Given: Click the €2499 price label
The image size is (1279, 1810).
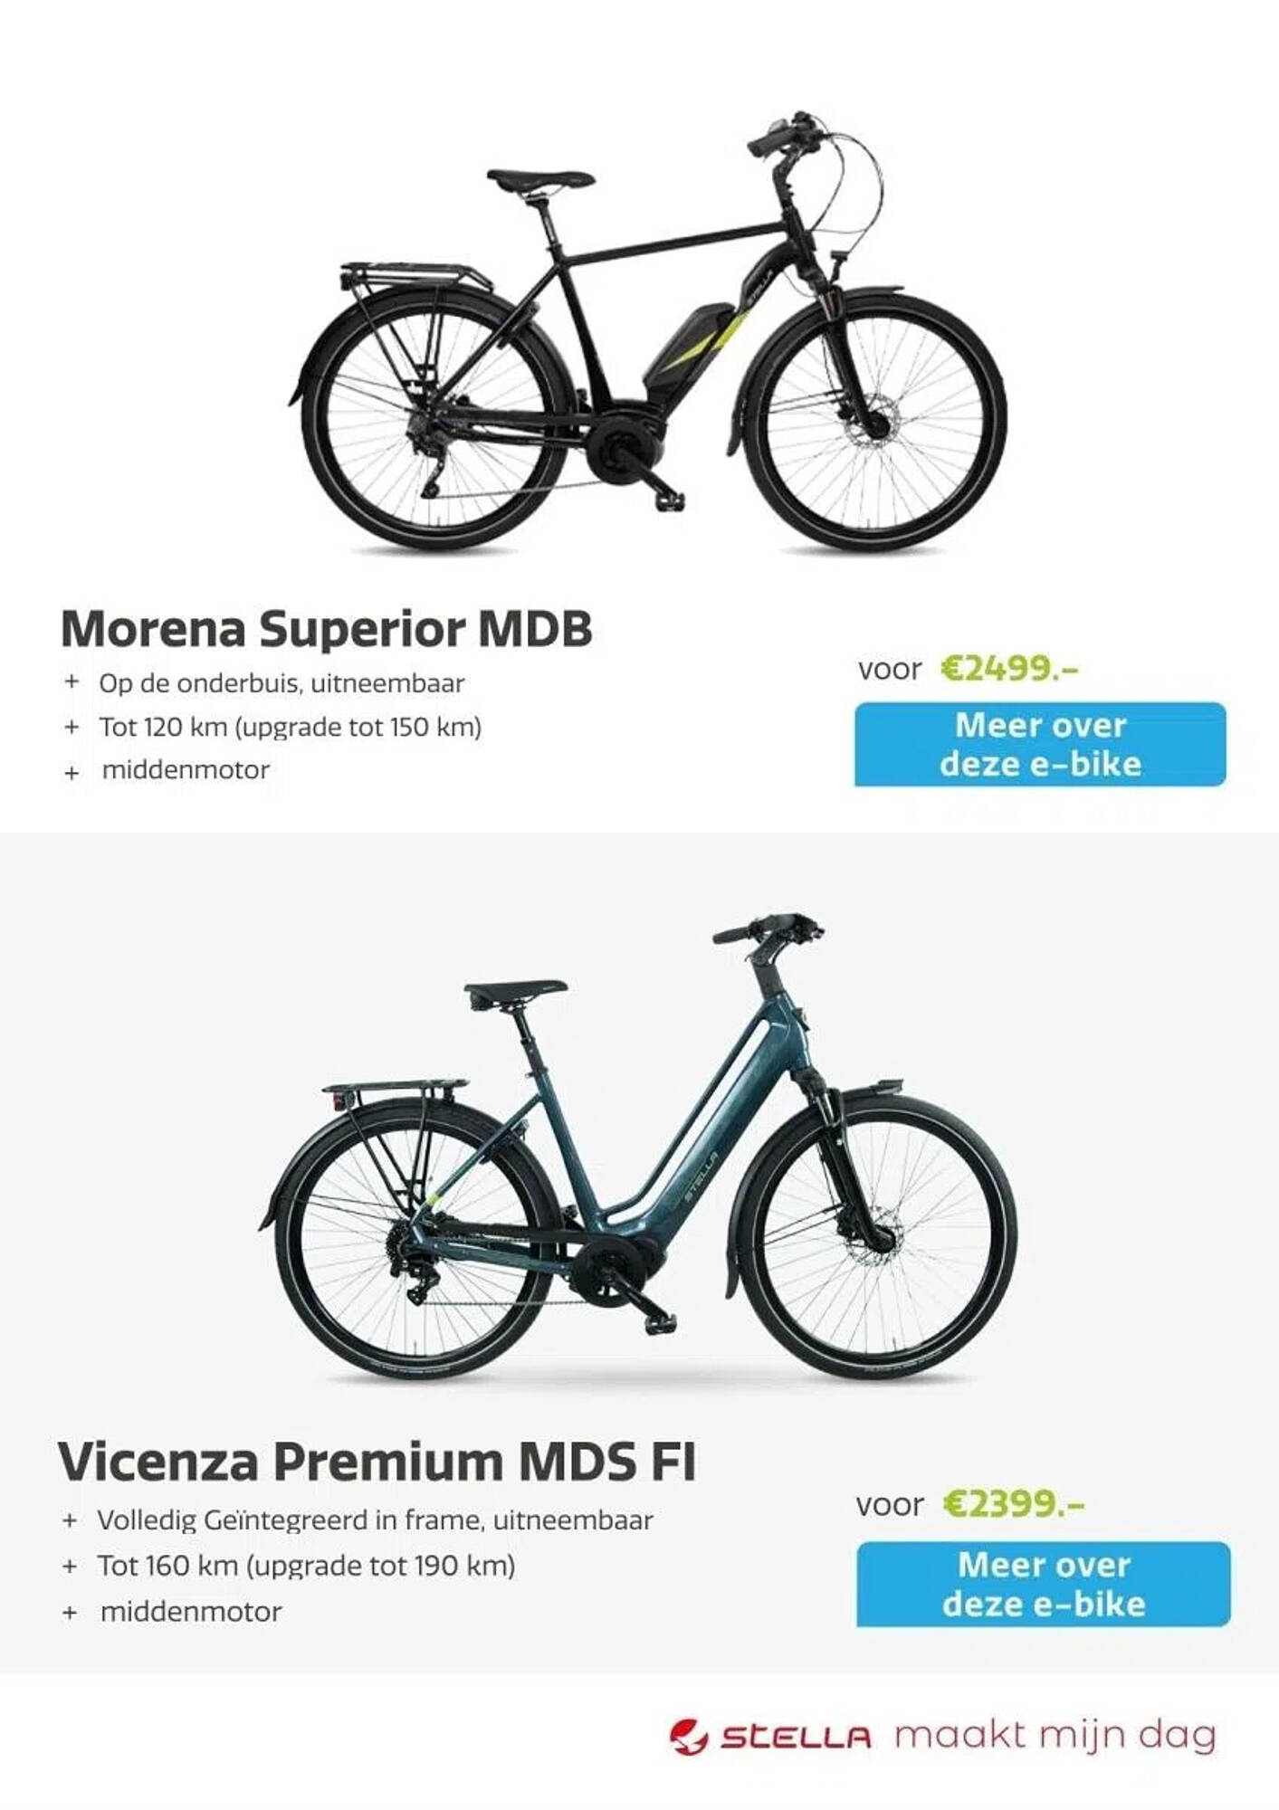Looking at the screenshot, I should [x=1010, y=669].
